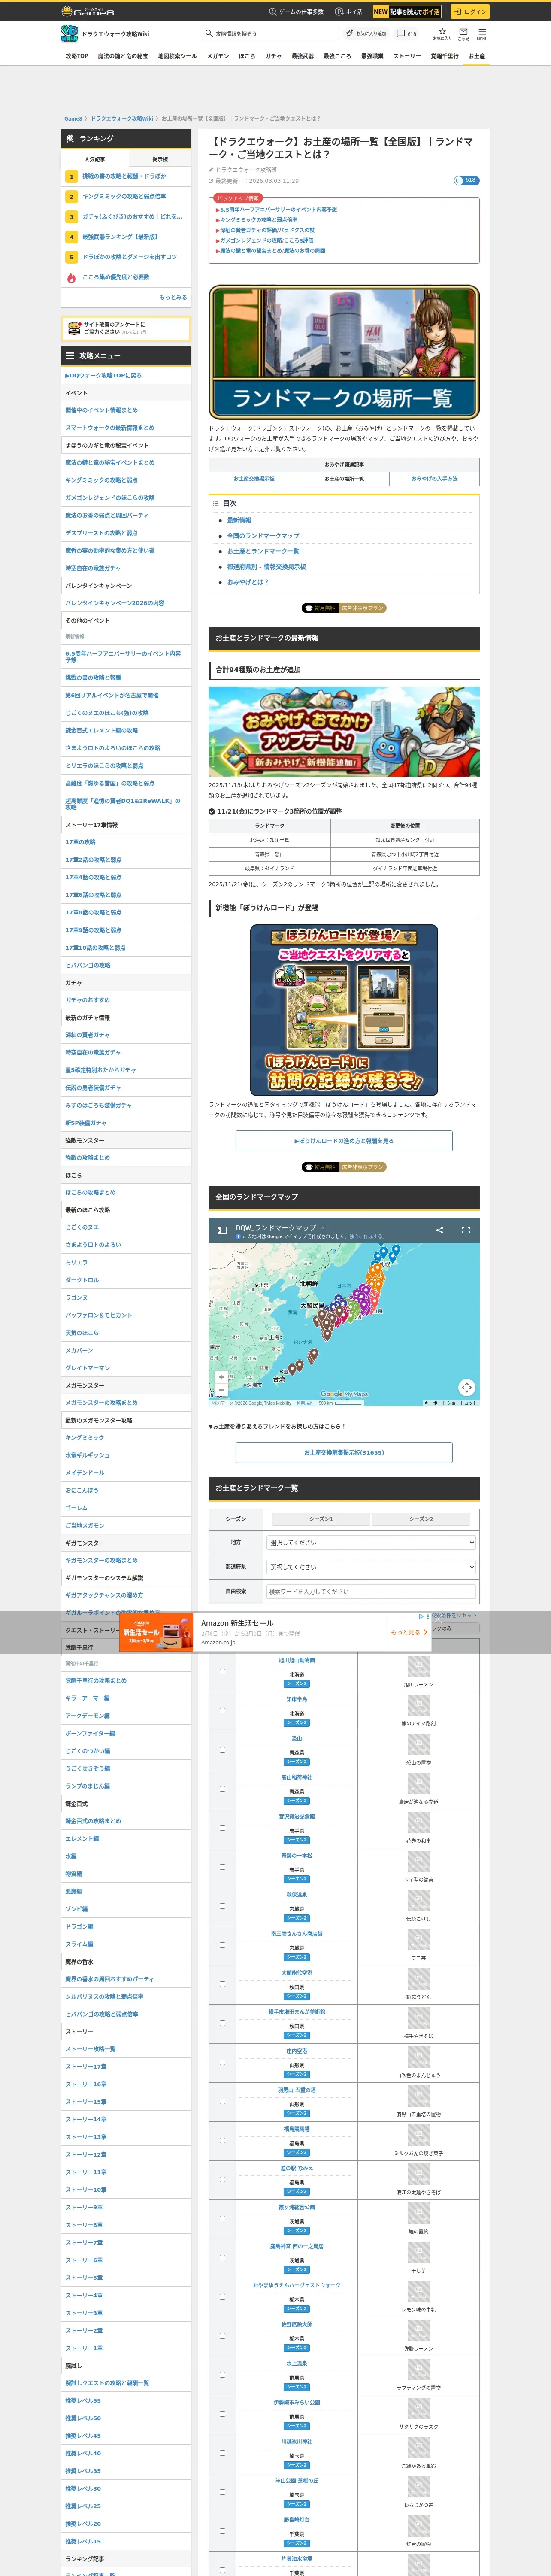Click the share icon on the map
Viewport: 551px width, 2576px height.
pos(439,1230)
